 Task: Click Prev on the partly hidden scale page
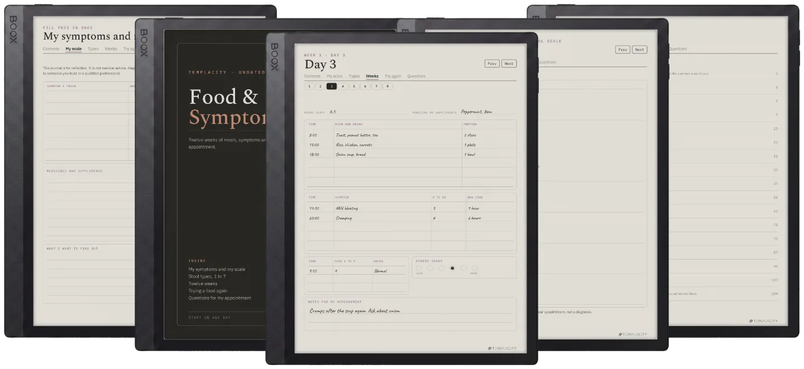[x=623, y=50]
